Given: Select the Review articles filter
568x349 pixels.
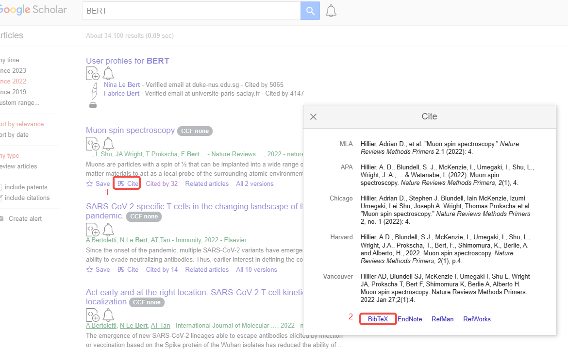Looking at the screenshot, I should (18, 166).
